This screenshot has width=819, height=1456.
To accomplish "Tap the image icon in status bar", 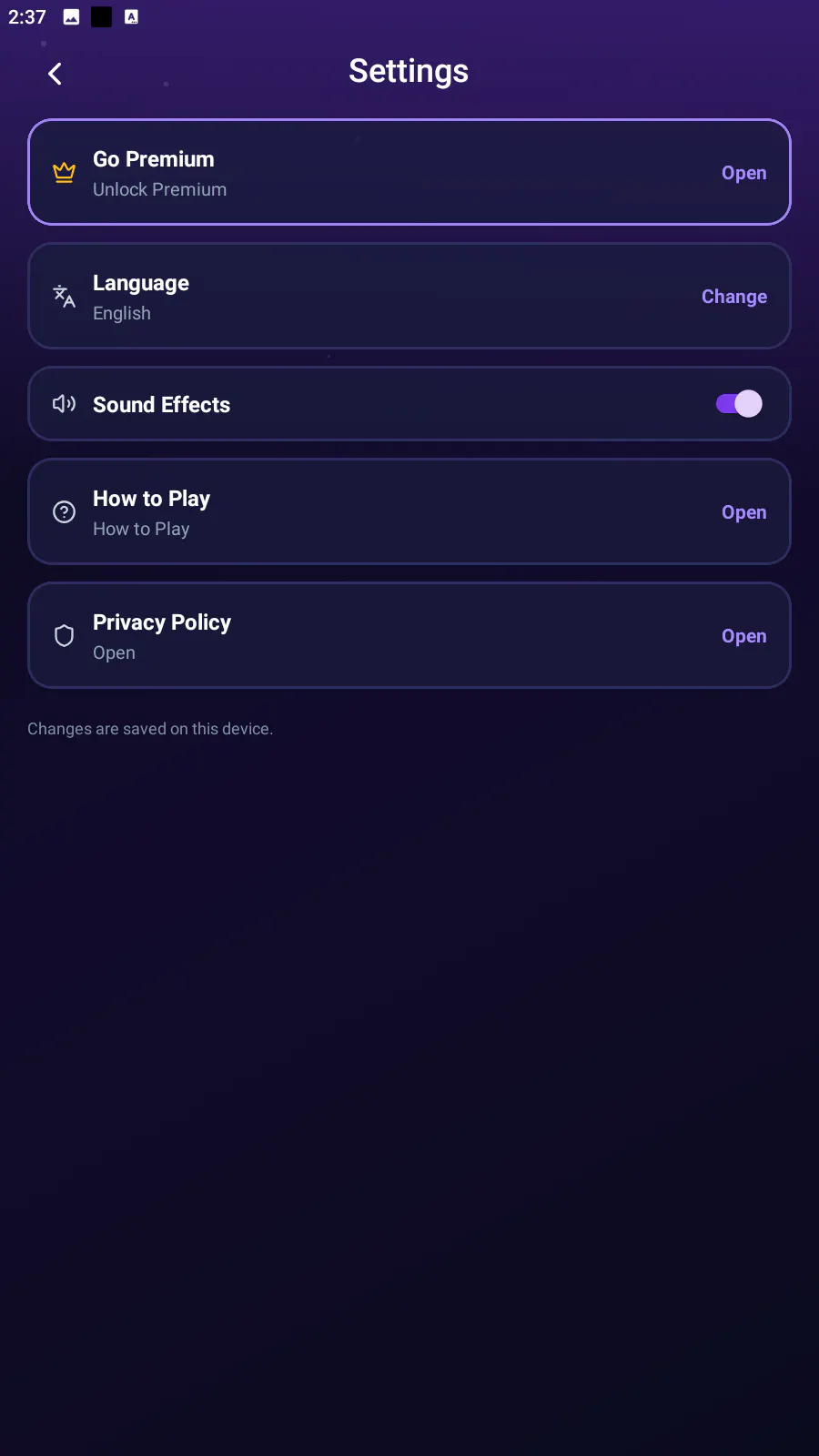I will tap(71, 16).
